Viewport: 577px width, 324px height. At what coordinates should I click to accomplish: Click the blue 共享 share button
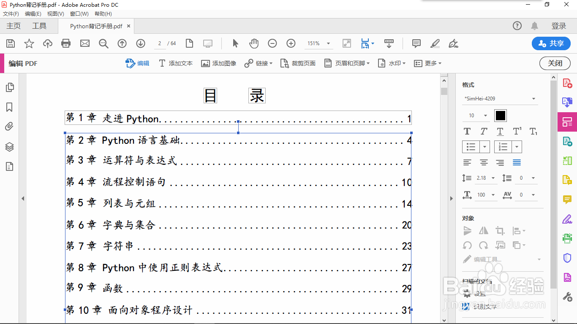coord(551,43)
